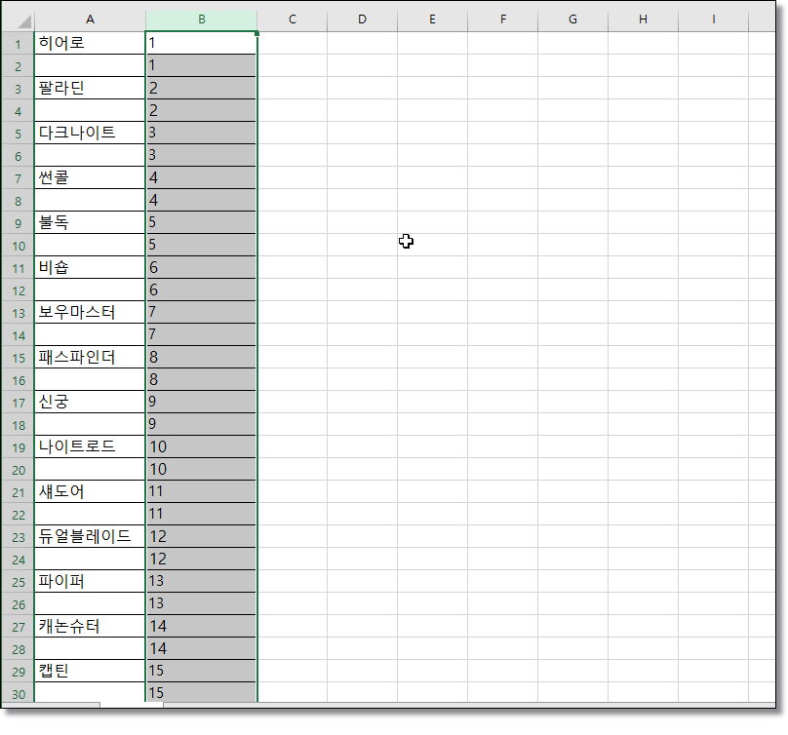The height and width of the screenshot is (735, 788).
Task: Click cell containing 보우마스터
Action: tap(90, 312)
